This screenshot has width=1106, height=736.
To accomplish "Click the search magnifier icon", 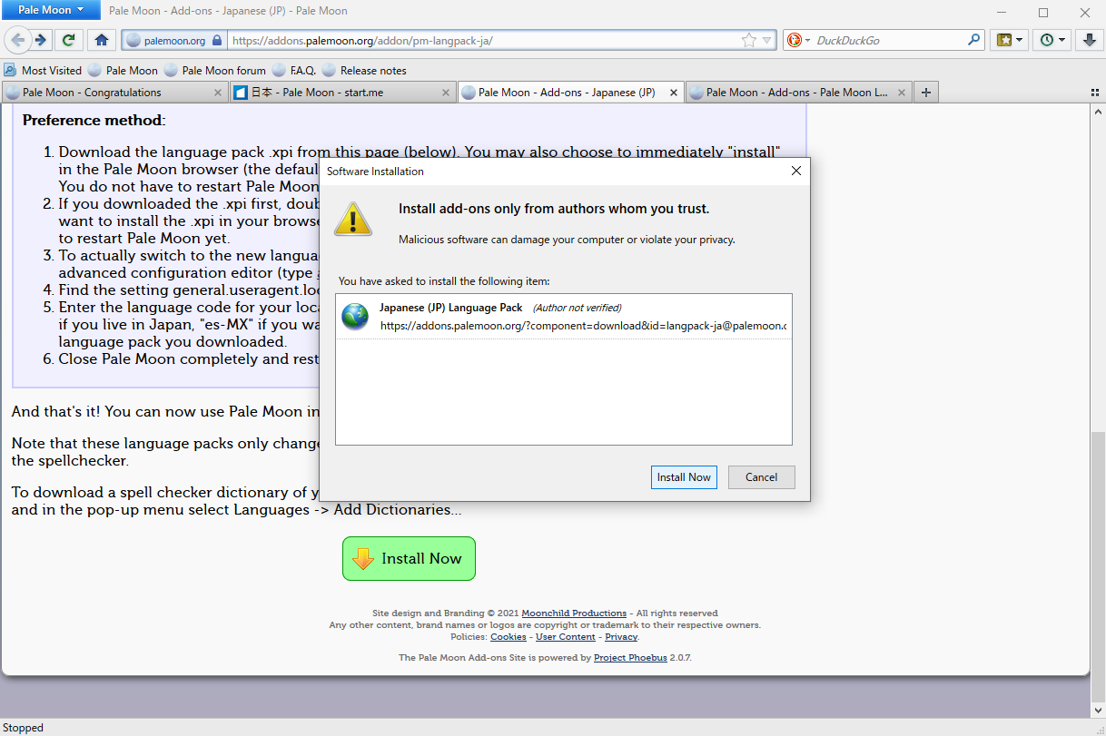I will pyautogui.click(x=973, y=40).
